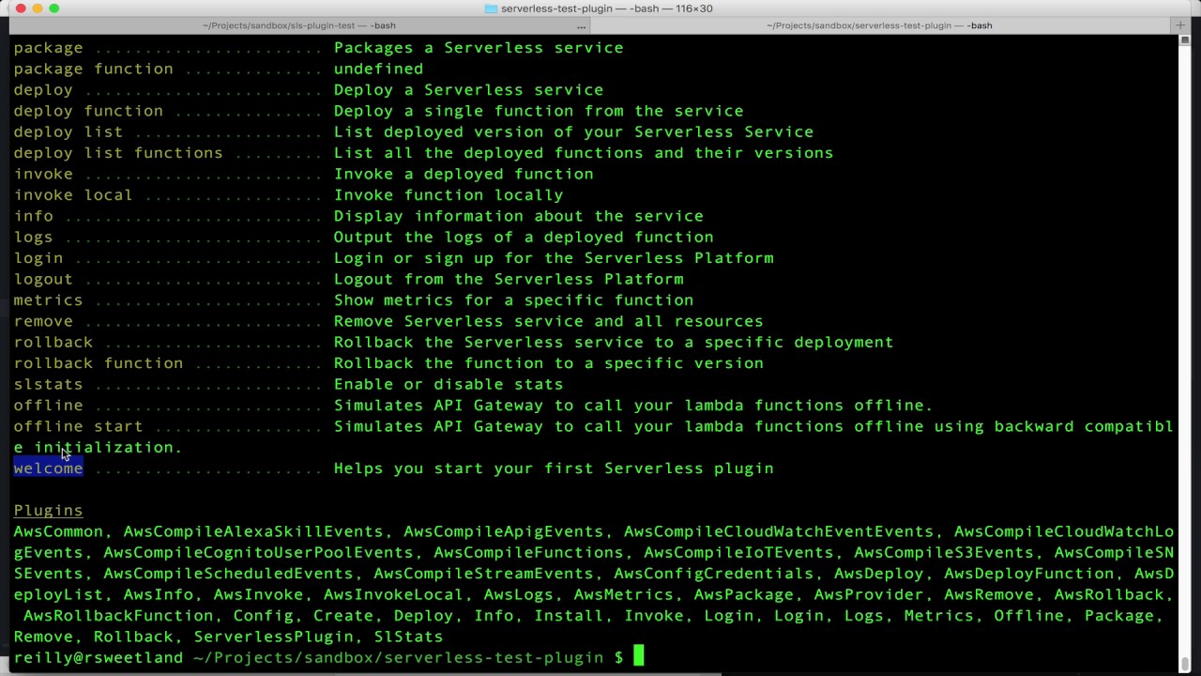Viewport: 1201px width, 676px height.
Task: Click the 'metrics' command name
Action: click(48, 300)
